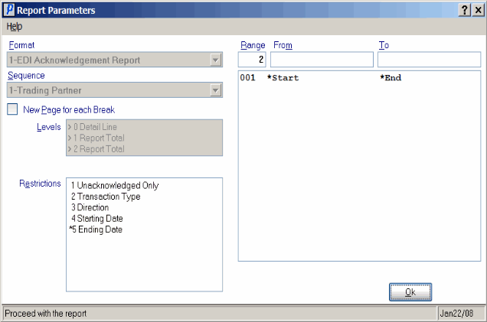Image resolution: width=487 pixels, height=322 pixels.
Task: Click the Range number field
Action: 252,60
